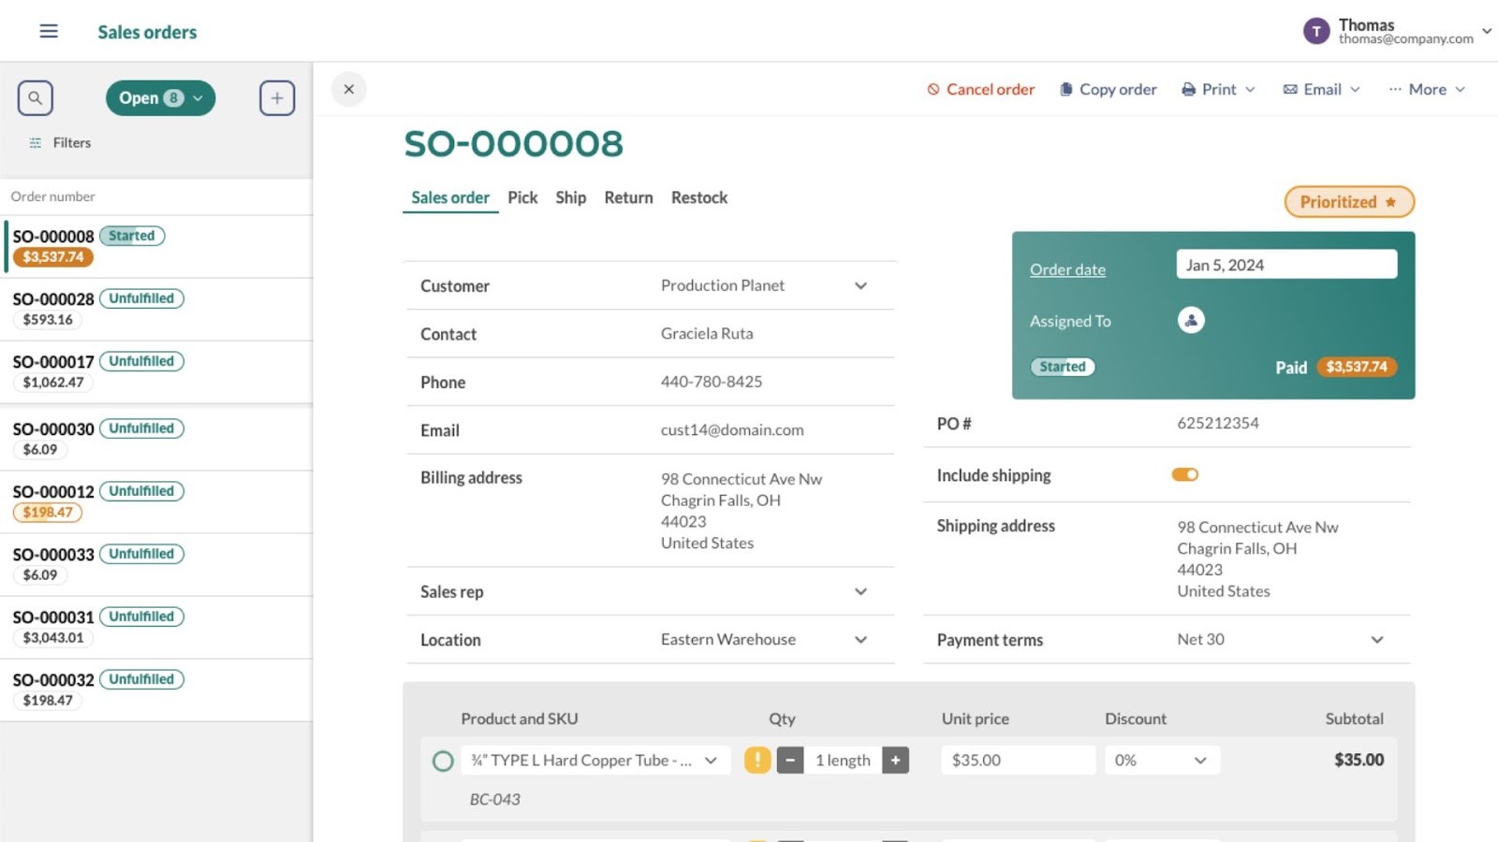Click the Assigned To avatar icon

pyautogui.click(x=1191, y=319)
